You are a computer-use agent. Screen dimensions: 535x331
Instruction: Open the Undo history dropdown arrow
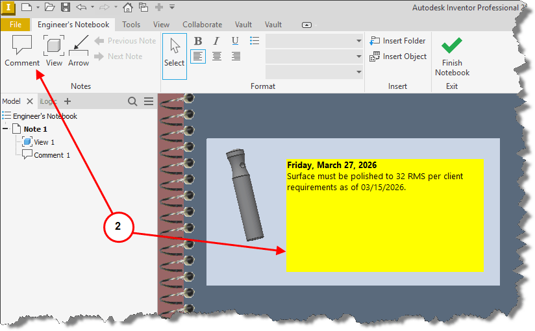click(92, 7)
